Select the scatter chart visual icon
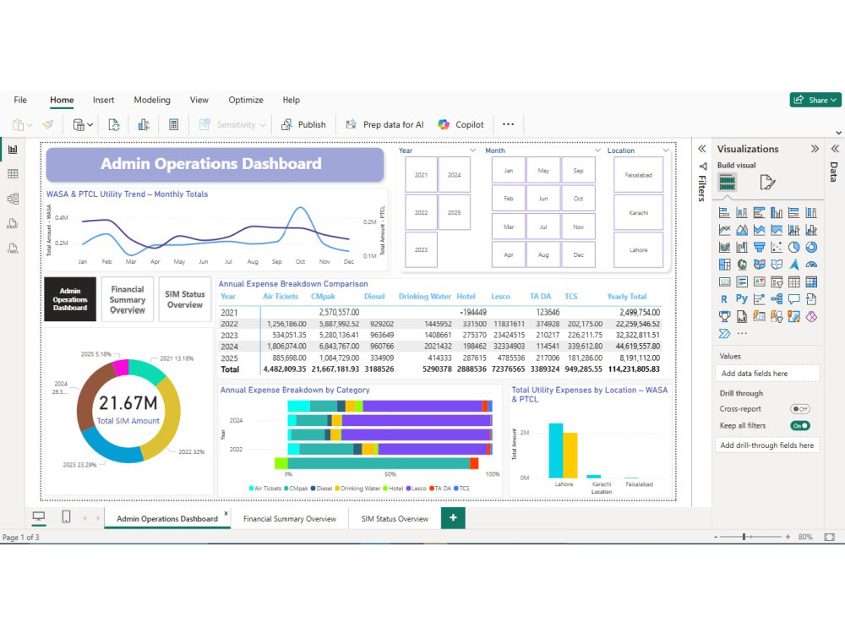 777,248
